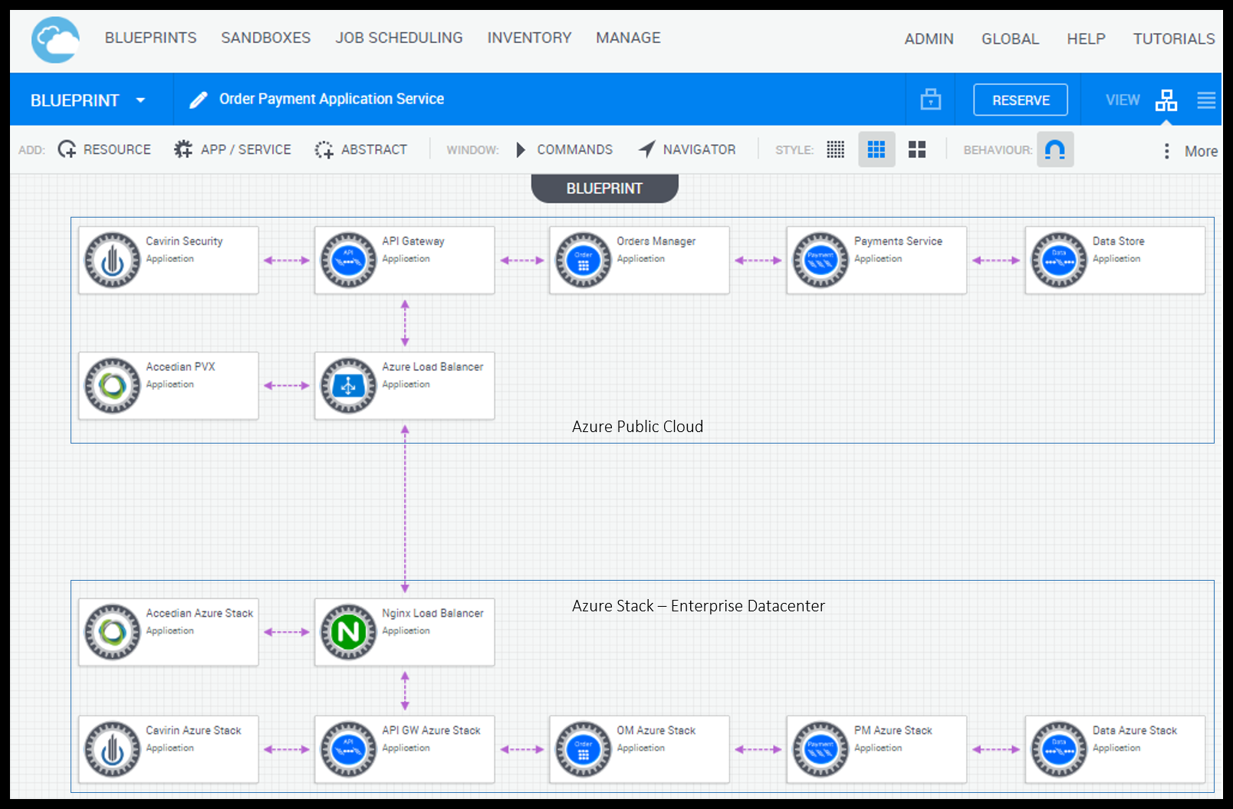Click the Orders Manager name text
Screen dimensions: 1233x809
tap(656, 241)
